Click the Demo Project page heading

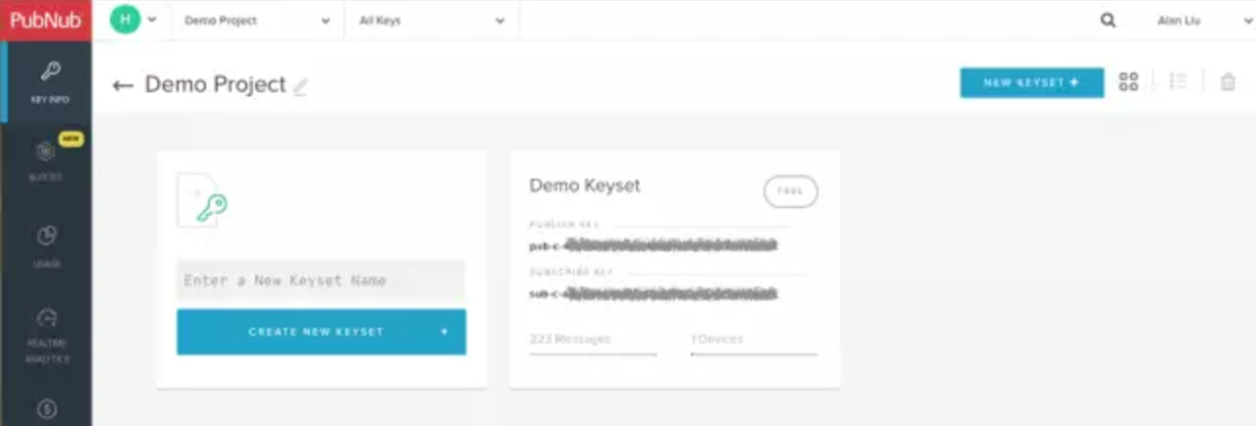pos(215,84)
